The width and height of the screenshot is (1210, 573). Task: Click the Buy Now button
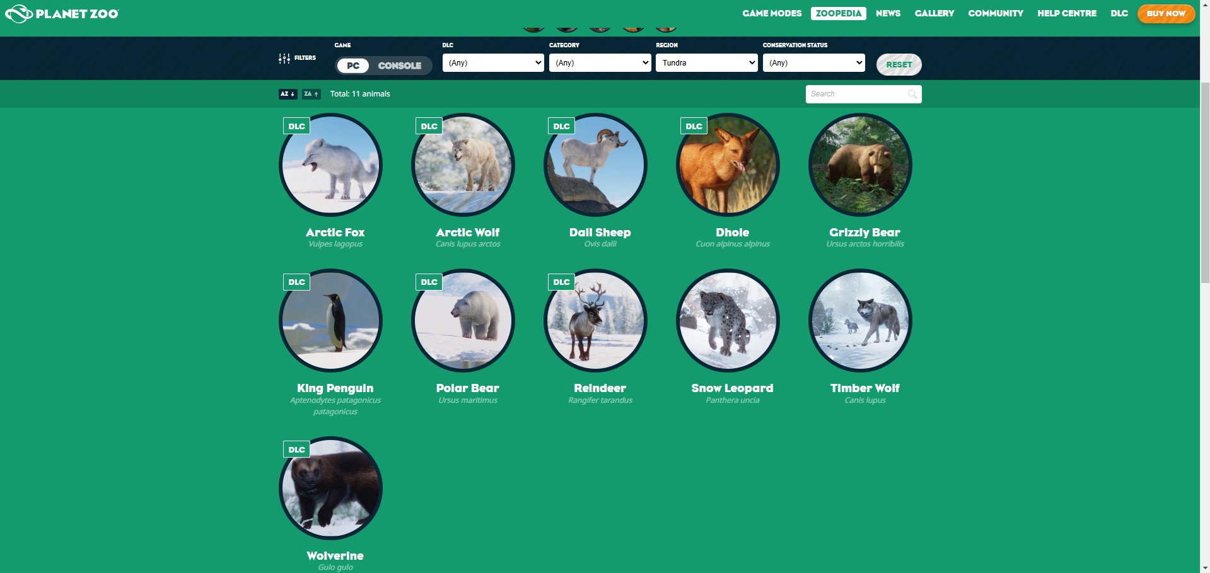click(1166, 13)
